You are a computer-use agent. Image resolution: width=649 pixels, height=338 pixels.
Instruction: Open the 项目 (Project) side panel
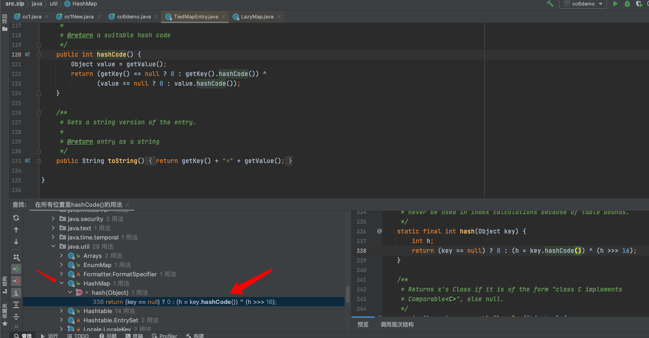[5, 22]
